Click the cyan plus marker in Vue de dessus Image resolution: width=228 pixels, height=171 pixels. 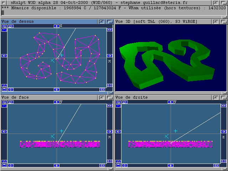(62, 55)
